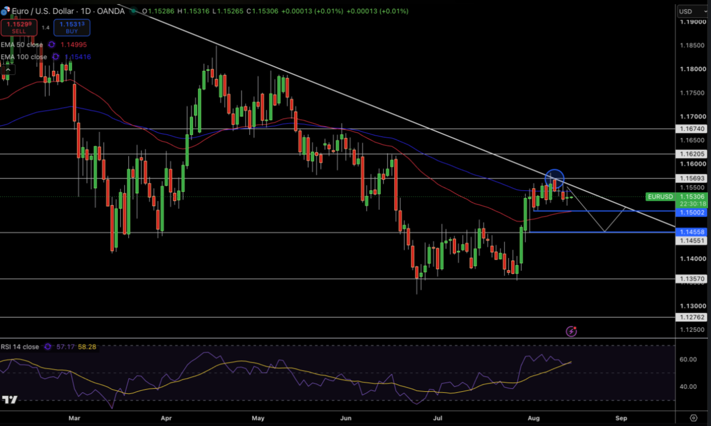Click the EMA 50 value 1.14995
The width and height of the screenshot is (711, 426).
pyautogui.click(x=73, y=45)
